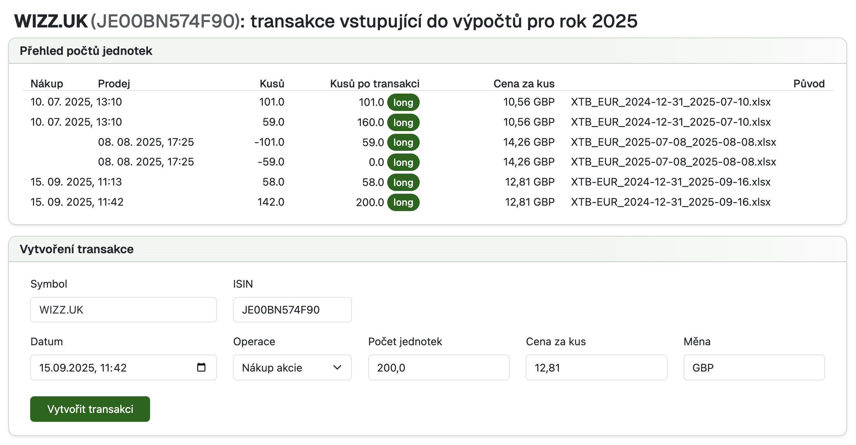Viewport: 856px width, 445px height.
Task: Collapse the Vytvoření transakce section
Action: tap(77, 249)
